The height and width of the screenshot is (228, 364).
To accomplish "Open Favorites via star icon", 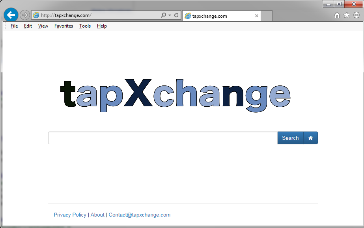I will tap(347, 15).
